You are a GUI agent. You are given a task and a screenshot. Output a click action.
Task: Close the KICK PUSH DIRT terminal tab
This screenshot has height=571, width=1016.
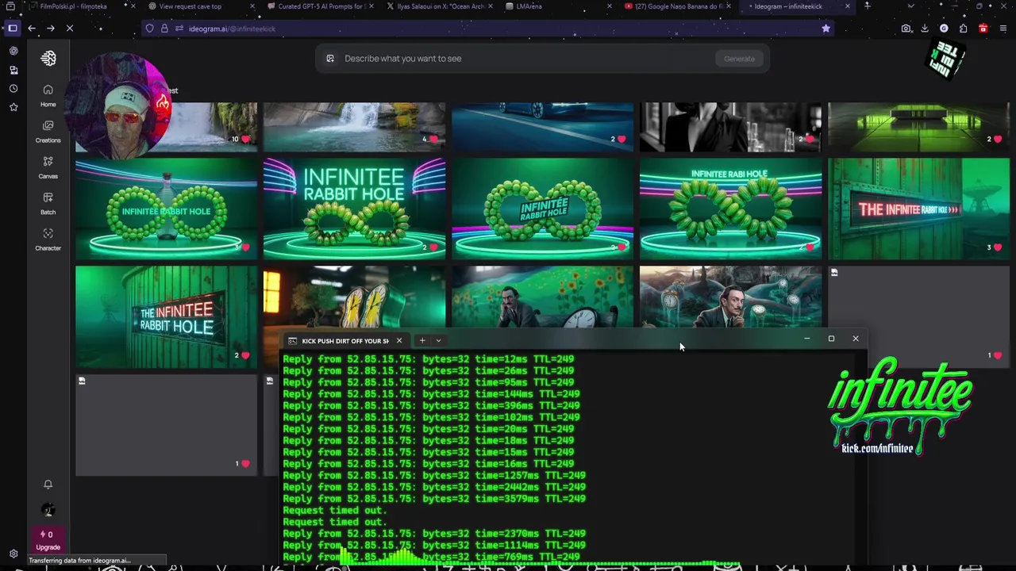coord(399,341)
